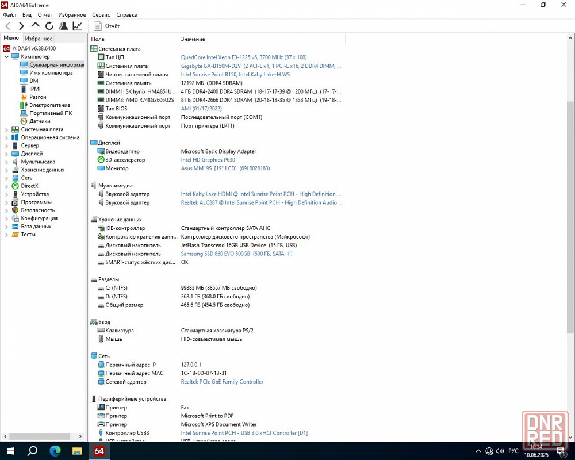The image size is (575, 460).
Task: Open Избранное menu in menu bar
Action: click(72, 15)
